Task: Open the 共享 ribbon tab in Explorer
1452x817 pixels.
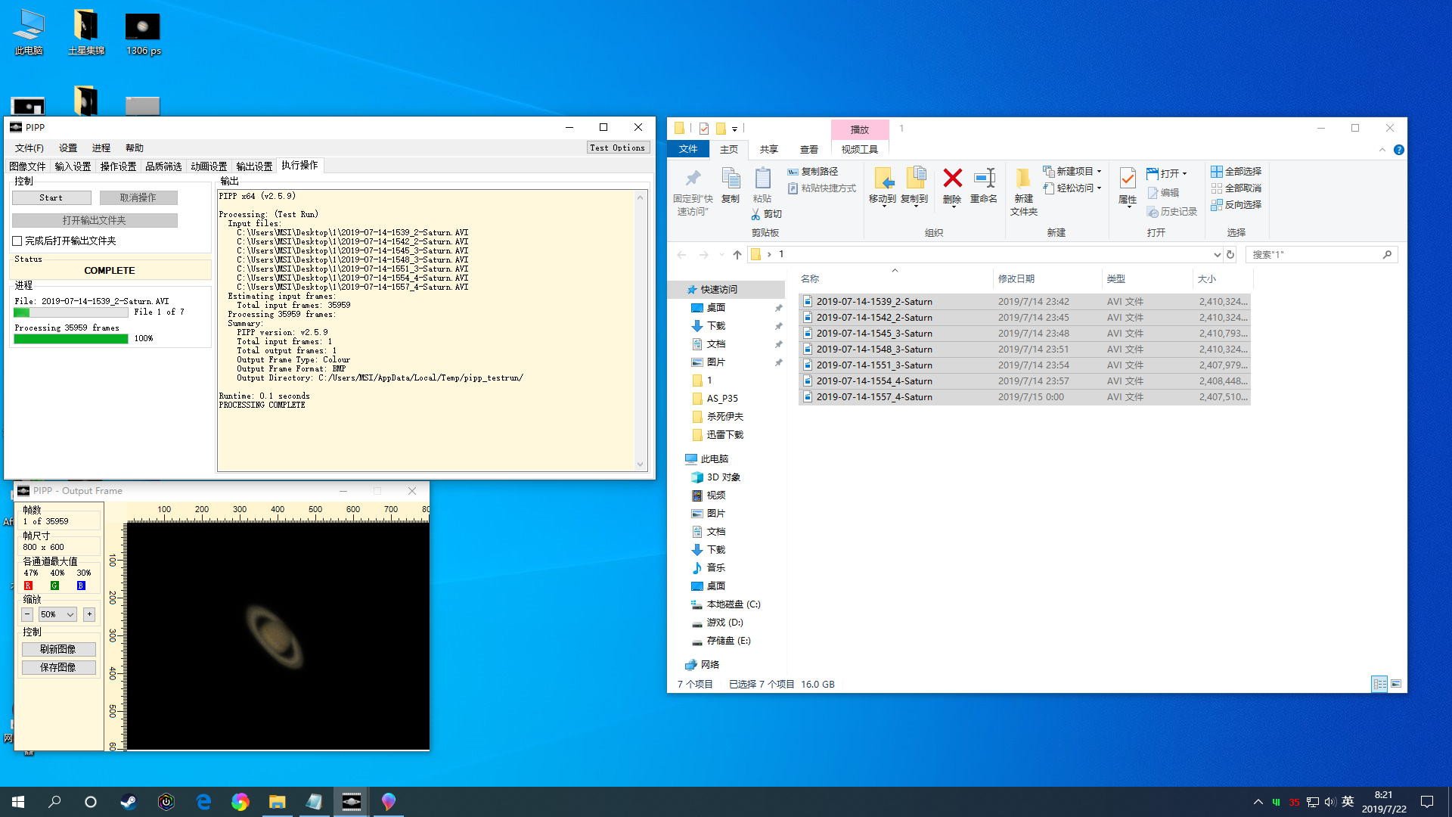Action: pyautogui.click(x=769, y=150)
